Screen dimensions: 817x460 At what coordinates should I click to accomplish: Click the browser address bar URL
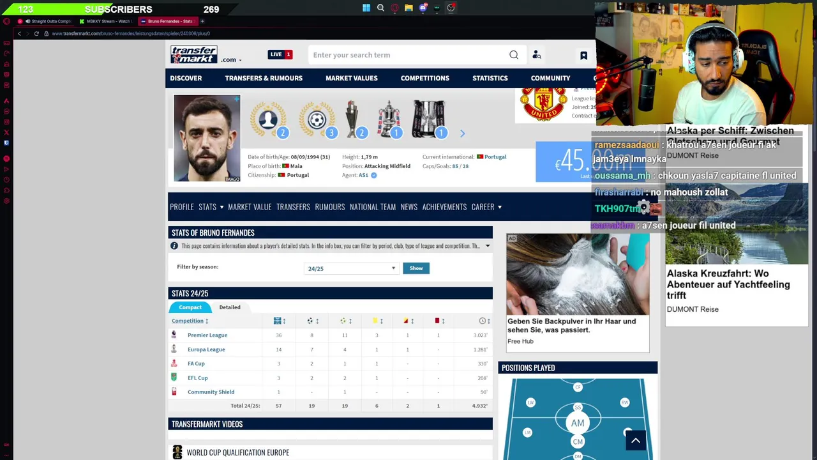click(x=131, y=33)
